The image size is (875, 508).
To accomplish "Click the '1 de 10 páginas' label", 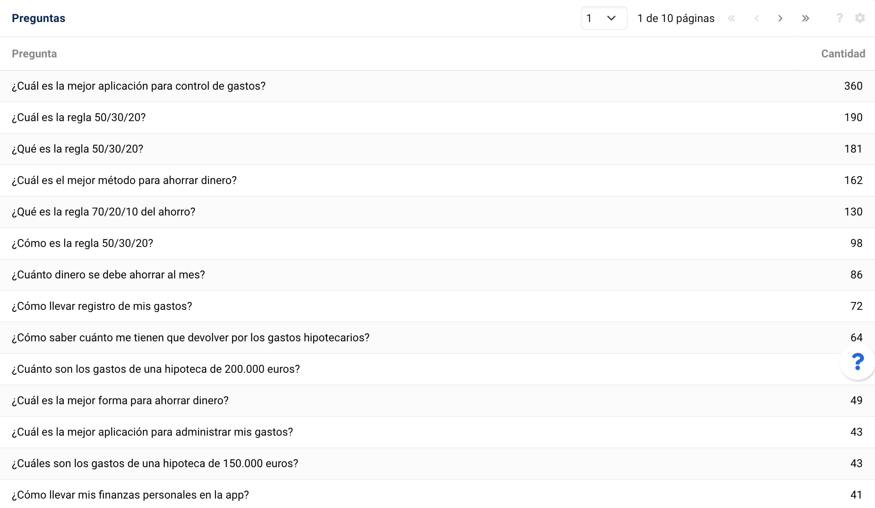I will pos(676,18).
